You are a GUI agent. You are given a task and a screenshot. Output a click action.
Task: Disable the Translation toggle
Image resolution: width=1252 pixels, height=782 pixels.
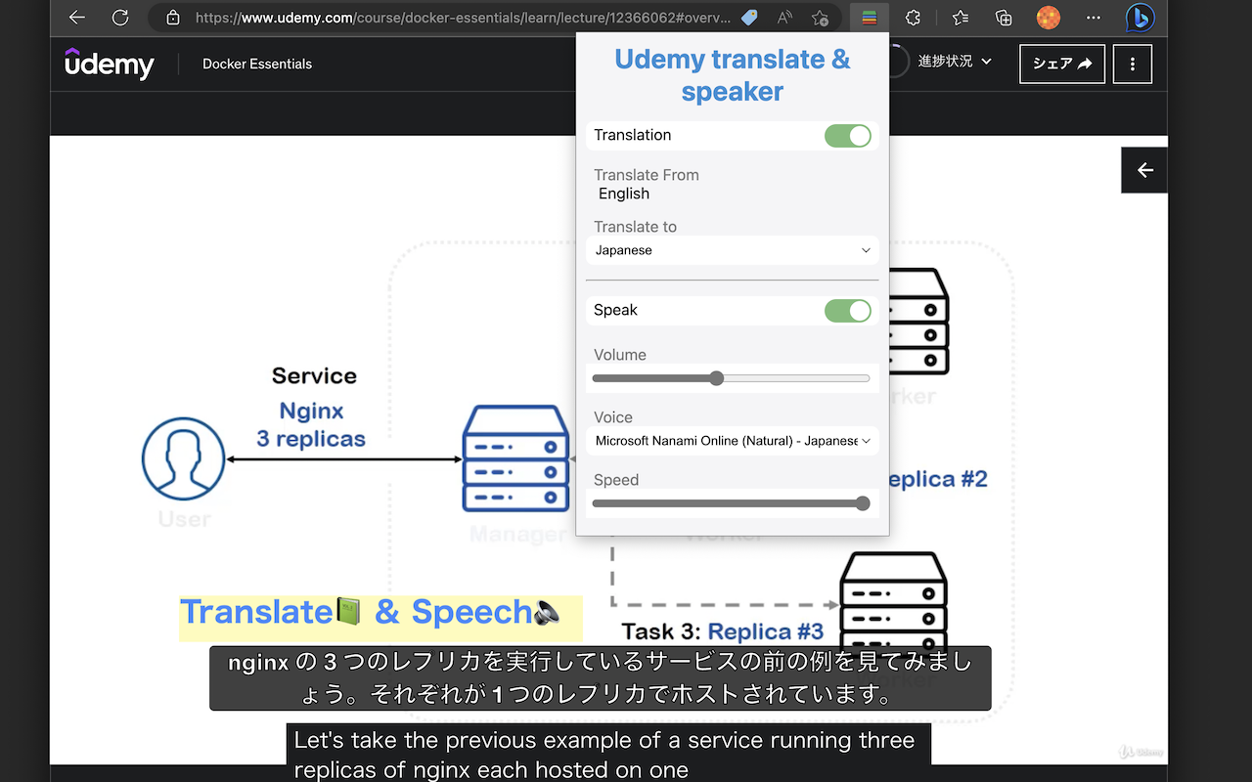pyautogui.click(x=847, y=135)
